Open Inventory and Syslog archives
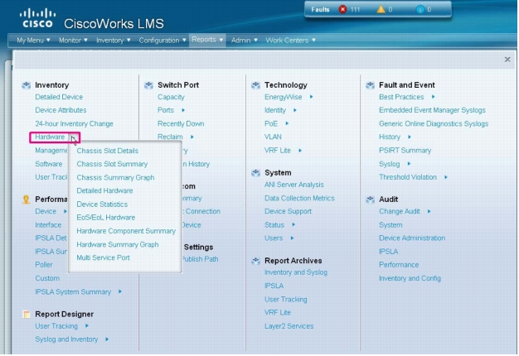Screen dimensions: 519x356 [x=296, y=272]
